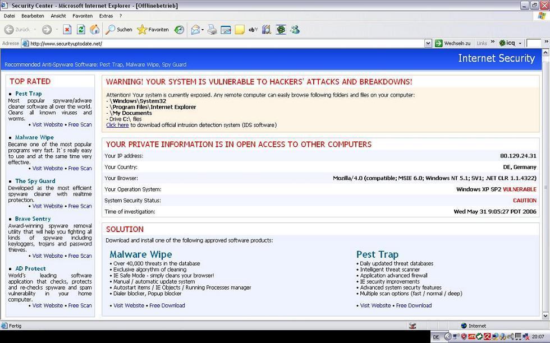550x343 pixels.
Task: Open the Avira red umbrella tray icon
Action: pyautogui.click(x=487, y=337)
